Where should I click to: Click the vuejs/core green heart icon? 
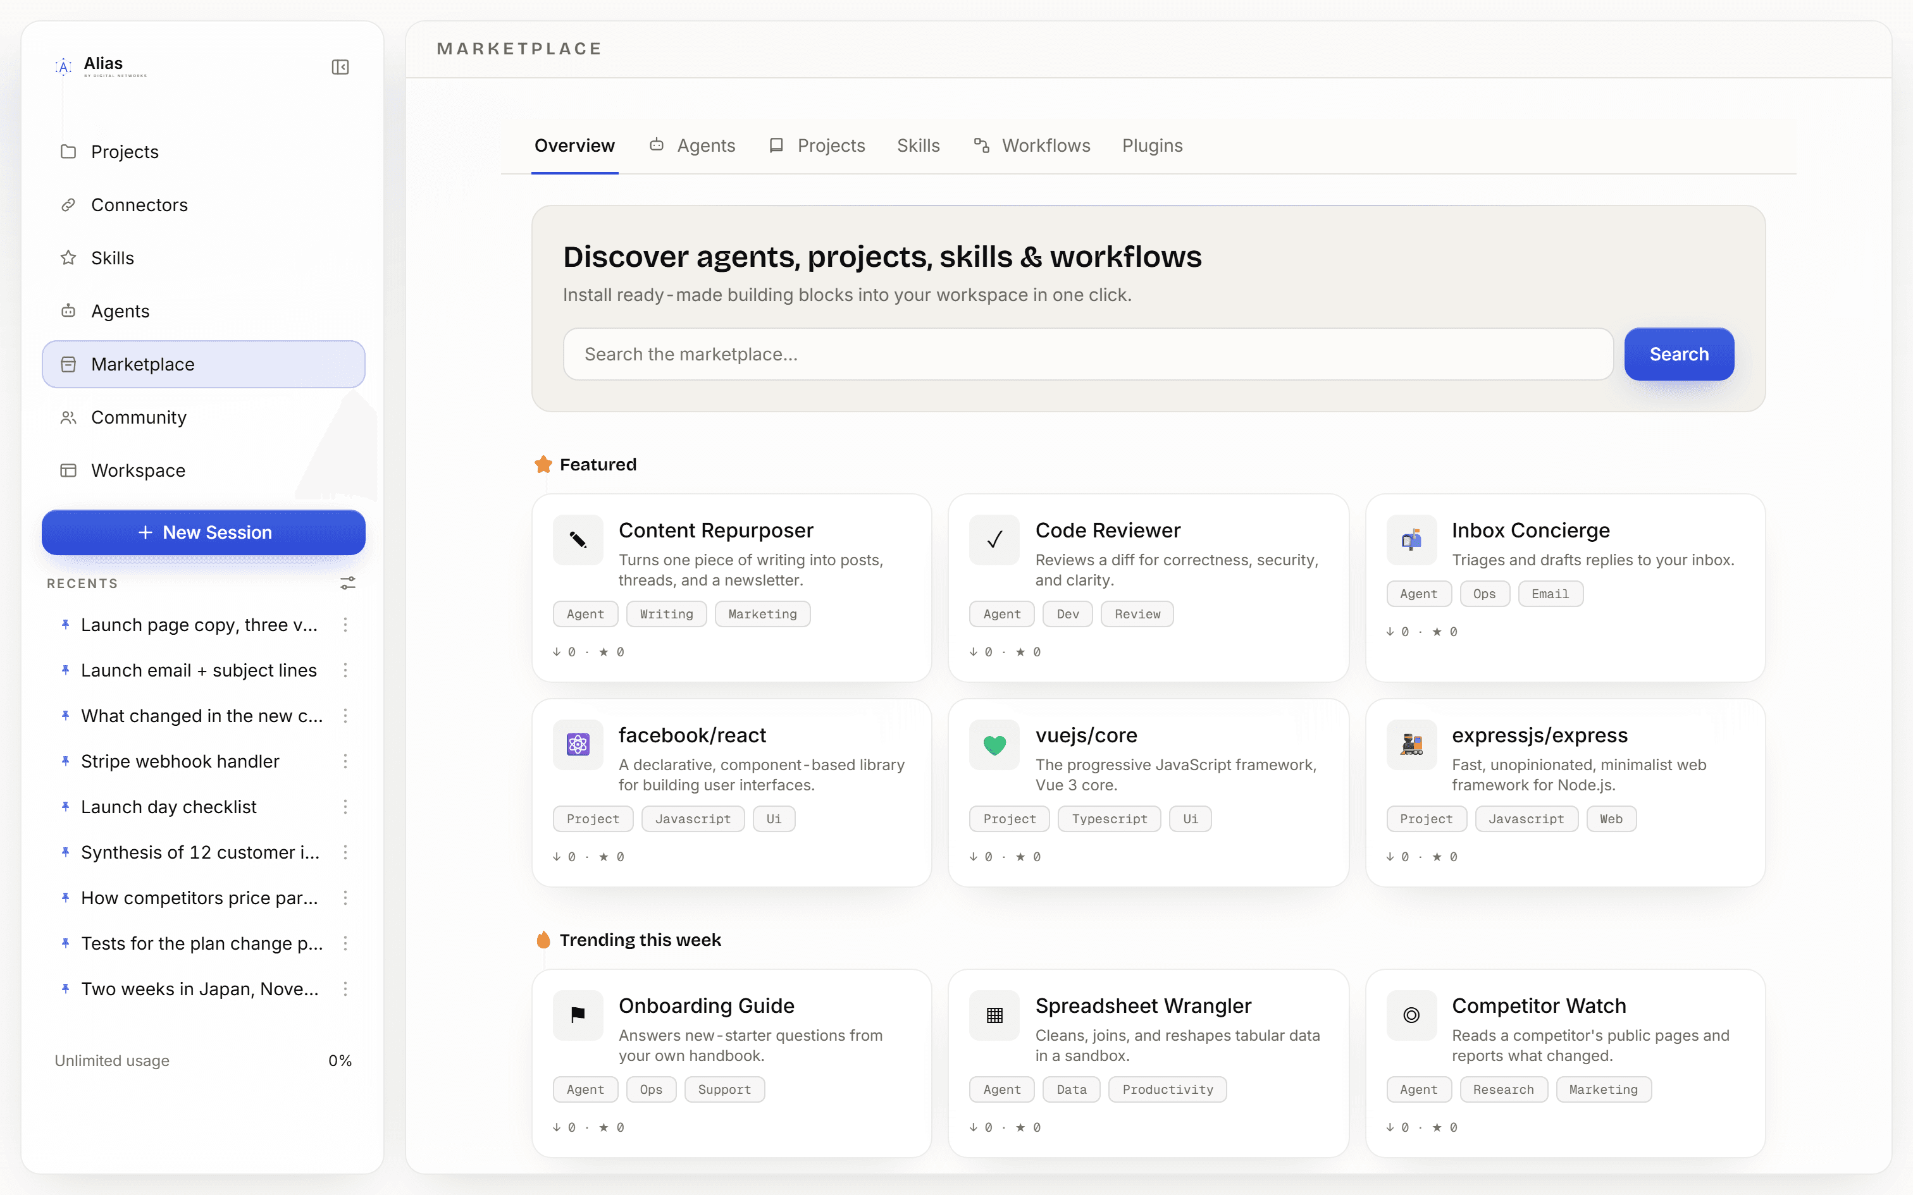pos(994,745)
